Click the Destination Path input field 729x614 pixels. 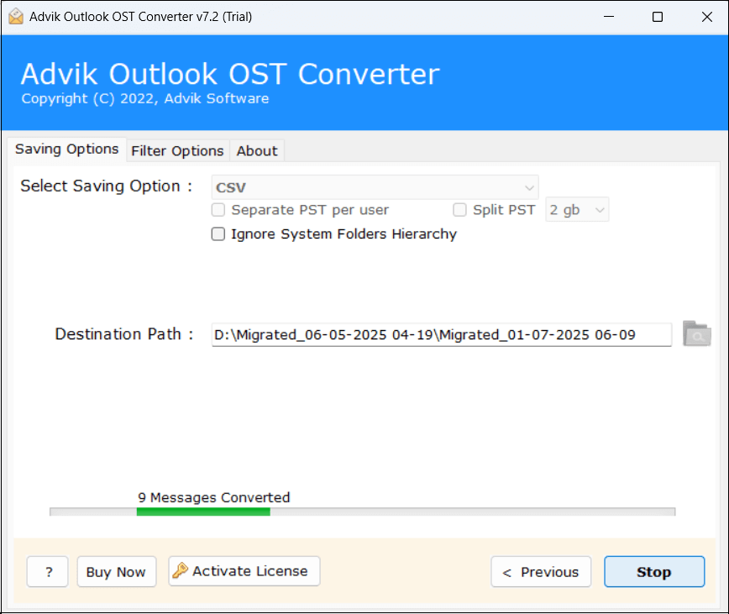pyautogui.click(x=441, y=334)
